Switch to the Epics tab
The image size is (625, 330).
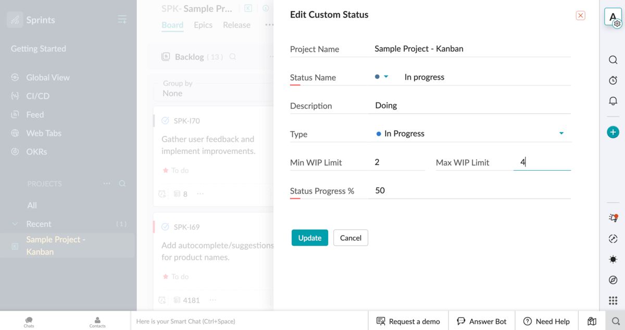click(203, 24)
